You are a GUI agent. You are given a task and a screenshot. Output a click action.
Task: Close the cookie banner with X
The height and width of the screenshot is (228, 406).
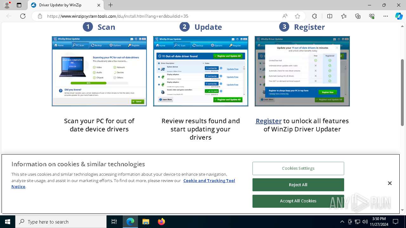coord(390,183)
